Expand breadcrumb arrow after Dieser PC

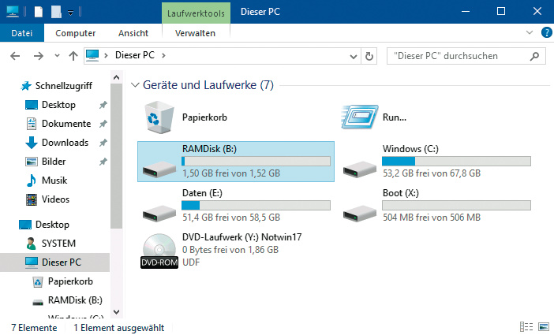pyautogui.click(x=163, y=56)
